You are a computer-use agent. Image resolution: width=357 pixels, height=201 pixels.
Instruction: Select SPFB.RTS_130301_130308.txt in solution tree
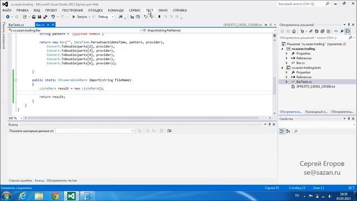tap(316, 87)
